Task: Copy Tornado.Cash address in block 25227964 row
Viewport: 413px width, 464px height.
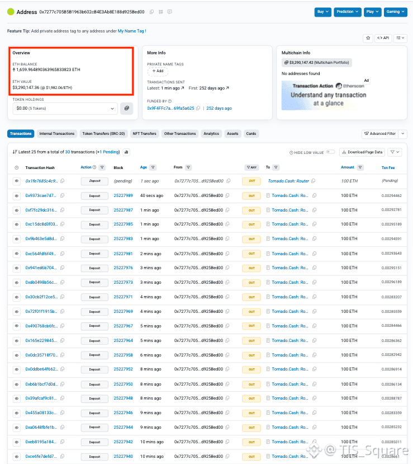Action: pyautogui.click(x=315, y=340)
